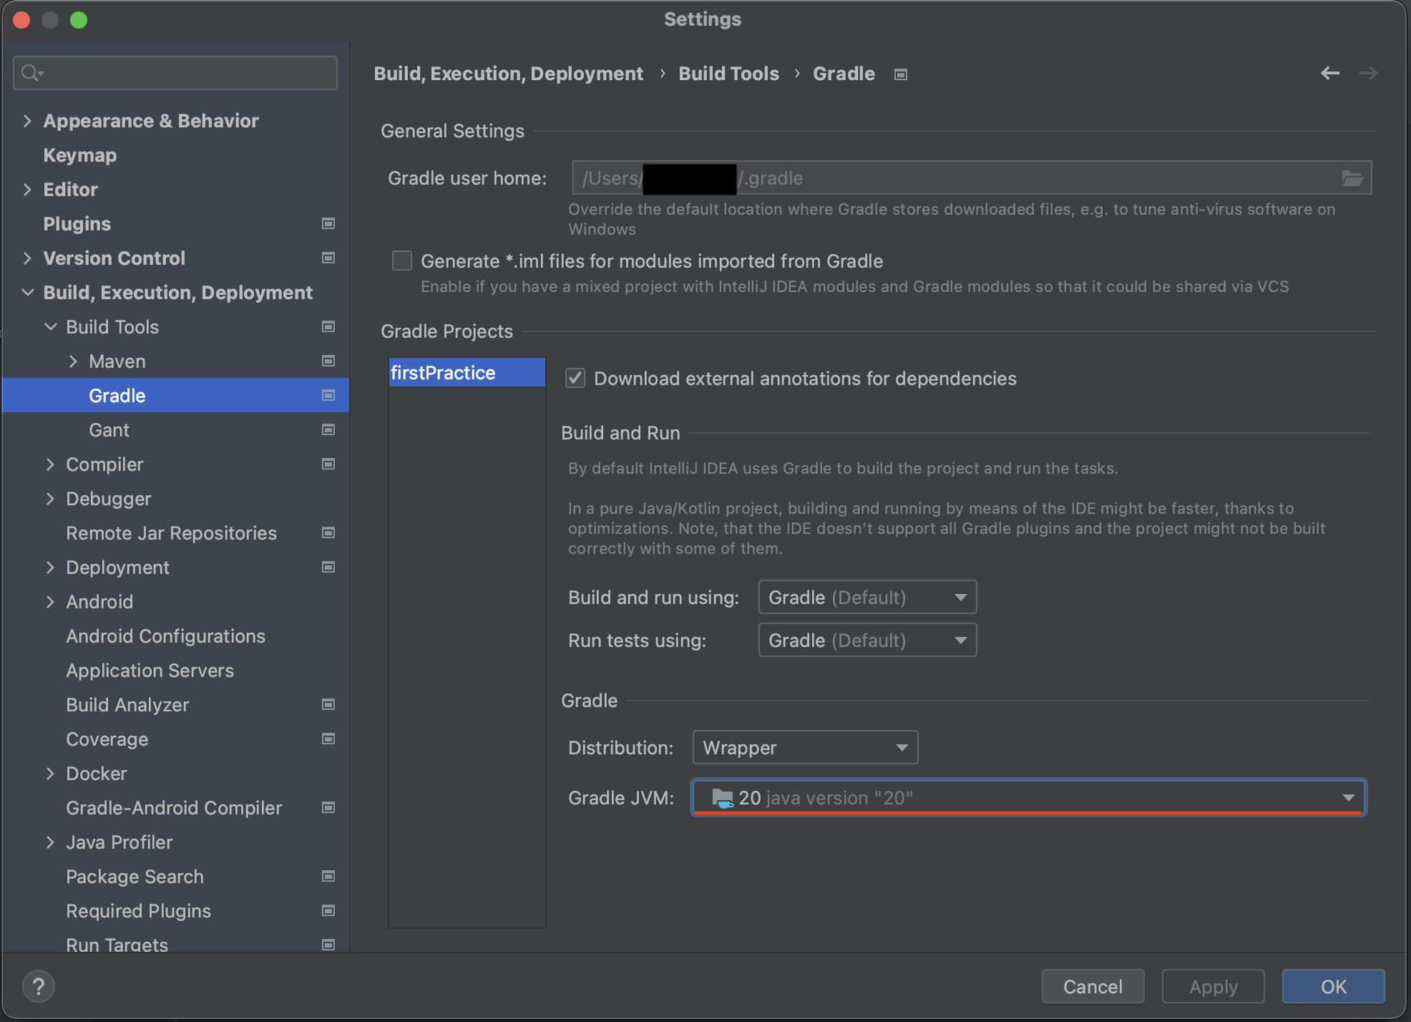Click the back navigation arrow icon

click(x=1329, y=73)
